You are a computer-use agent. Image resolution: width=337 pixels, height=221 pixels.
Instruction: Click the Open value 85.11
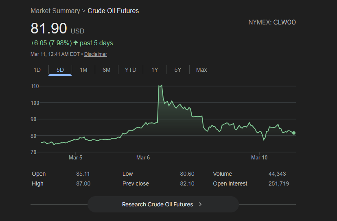[83, 174]
